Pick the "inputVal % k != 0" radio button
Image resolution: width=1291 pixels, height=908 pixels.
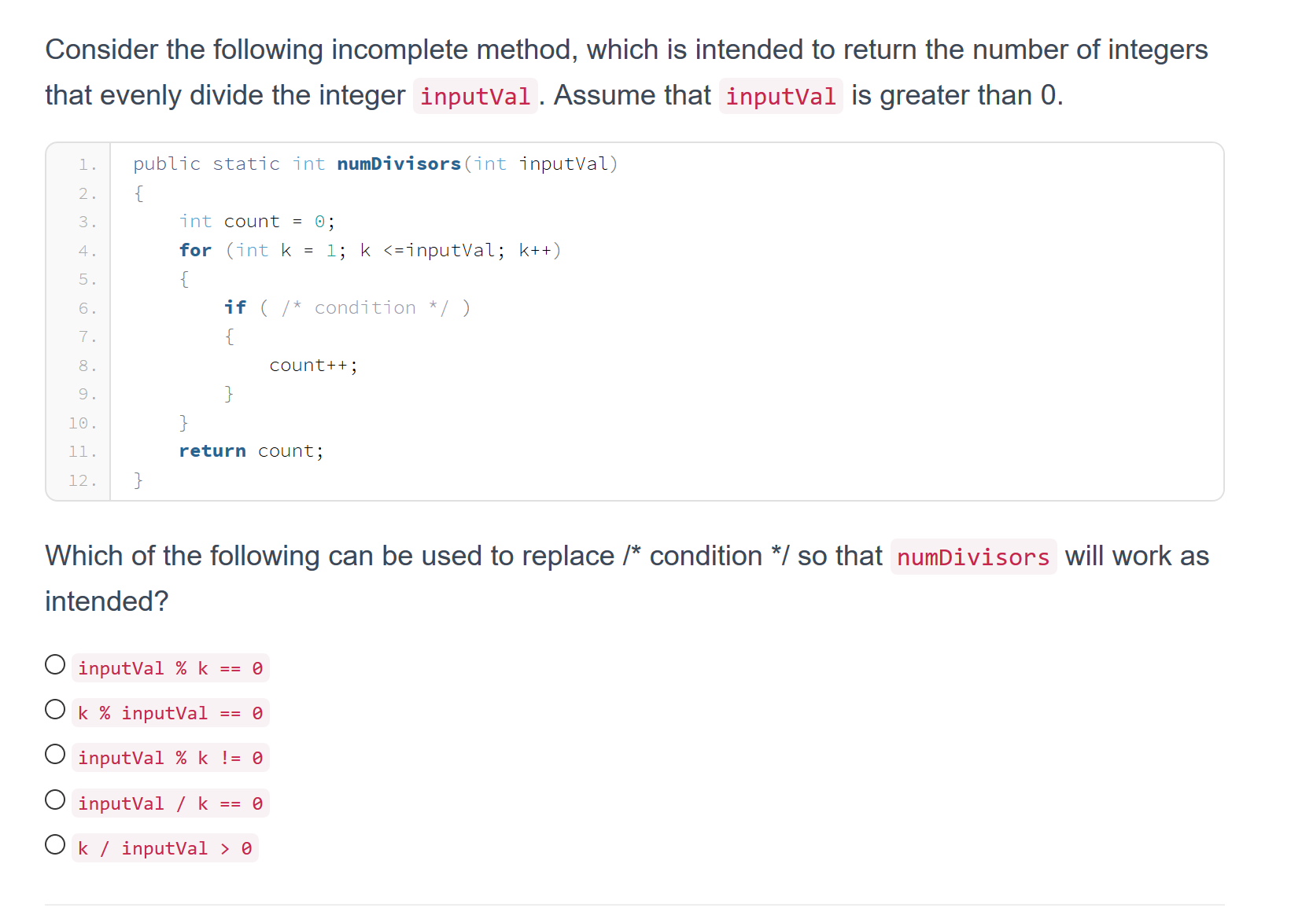pyautogui.click(x=55, y=755)
